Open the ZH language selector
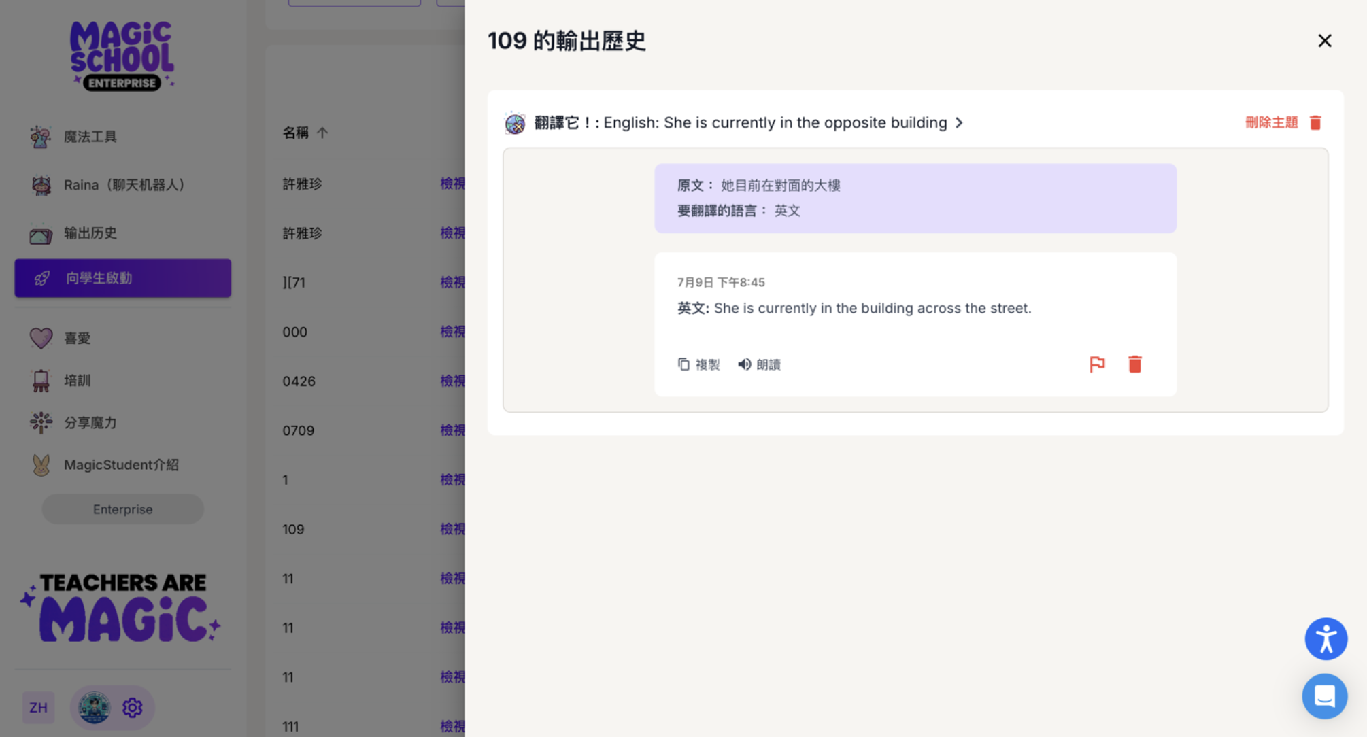Viewport: 1367px width, 737px height. coord(39,707)
